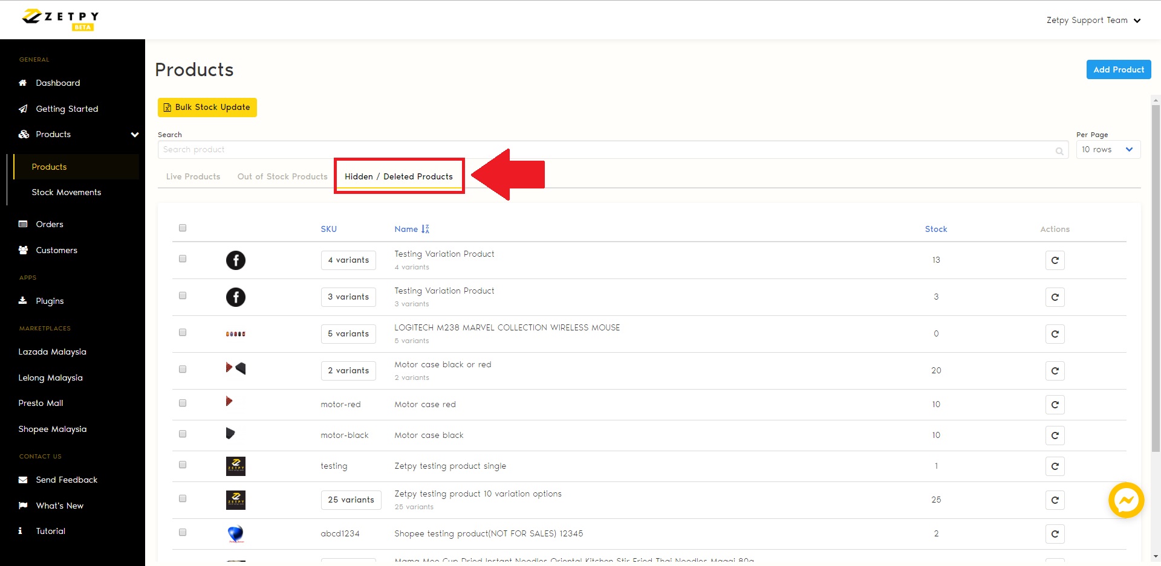Select the Shopee testing product checkbox
Screen dimensions: 1161x566
(x=183, y=532)
